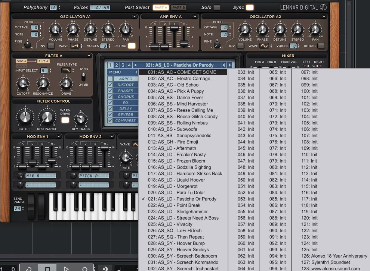Click Oscillator A1 Detune knob
Viewport: 370px width, 271px height.
click(90, 30)
